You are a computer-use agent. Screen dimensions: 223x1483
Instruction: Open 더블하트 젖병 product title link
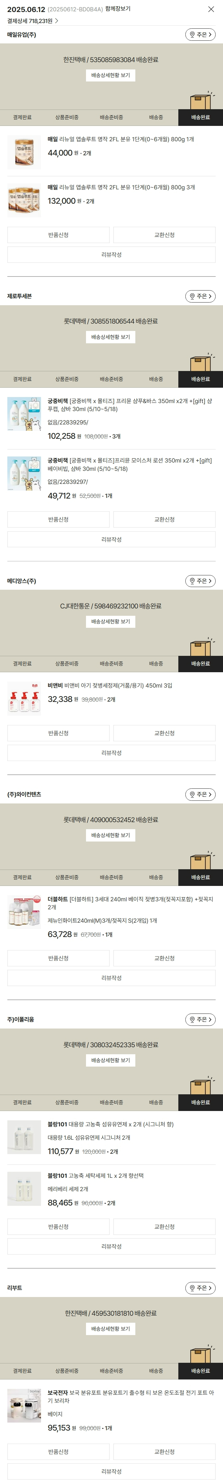coord(130,903)
